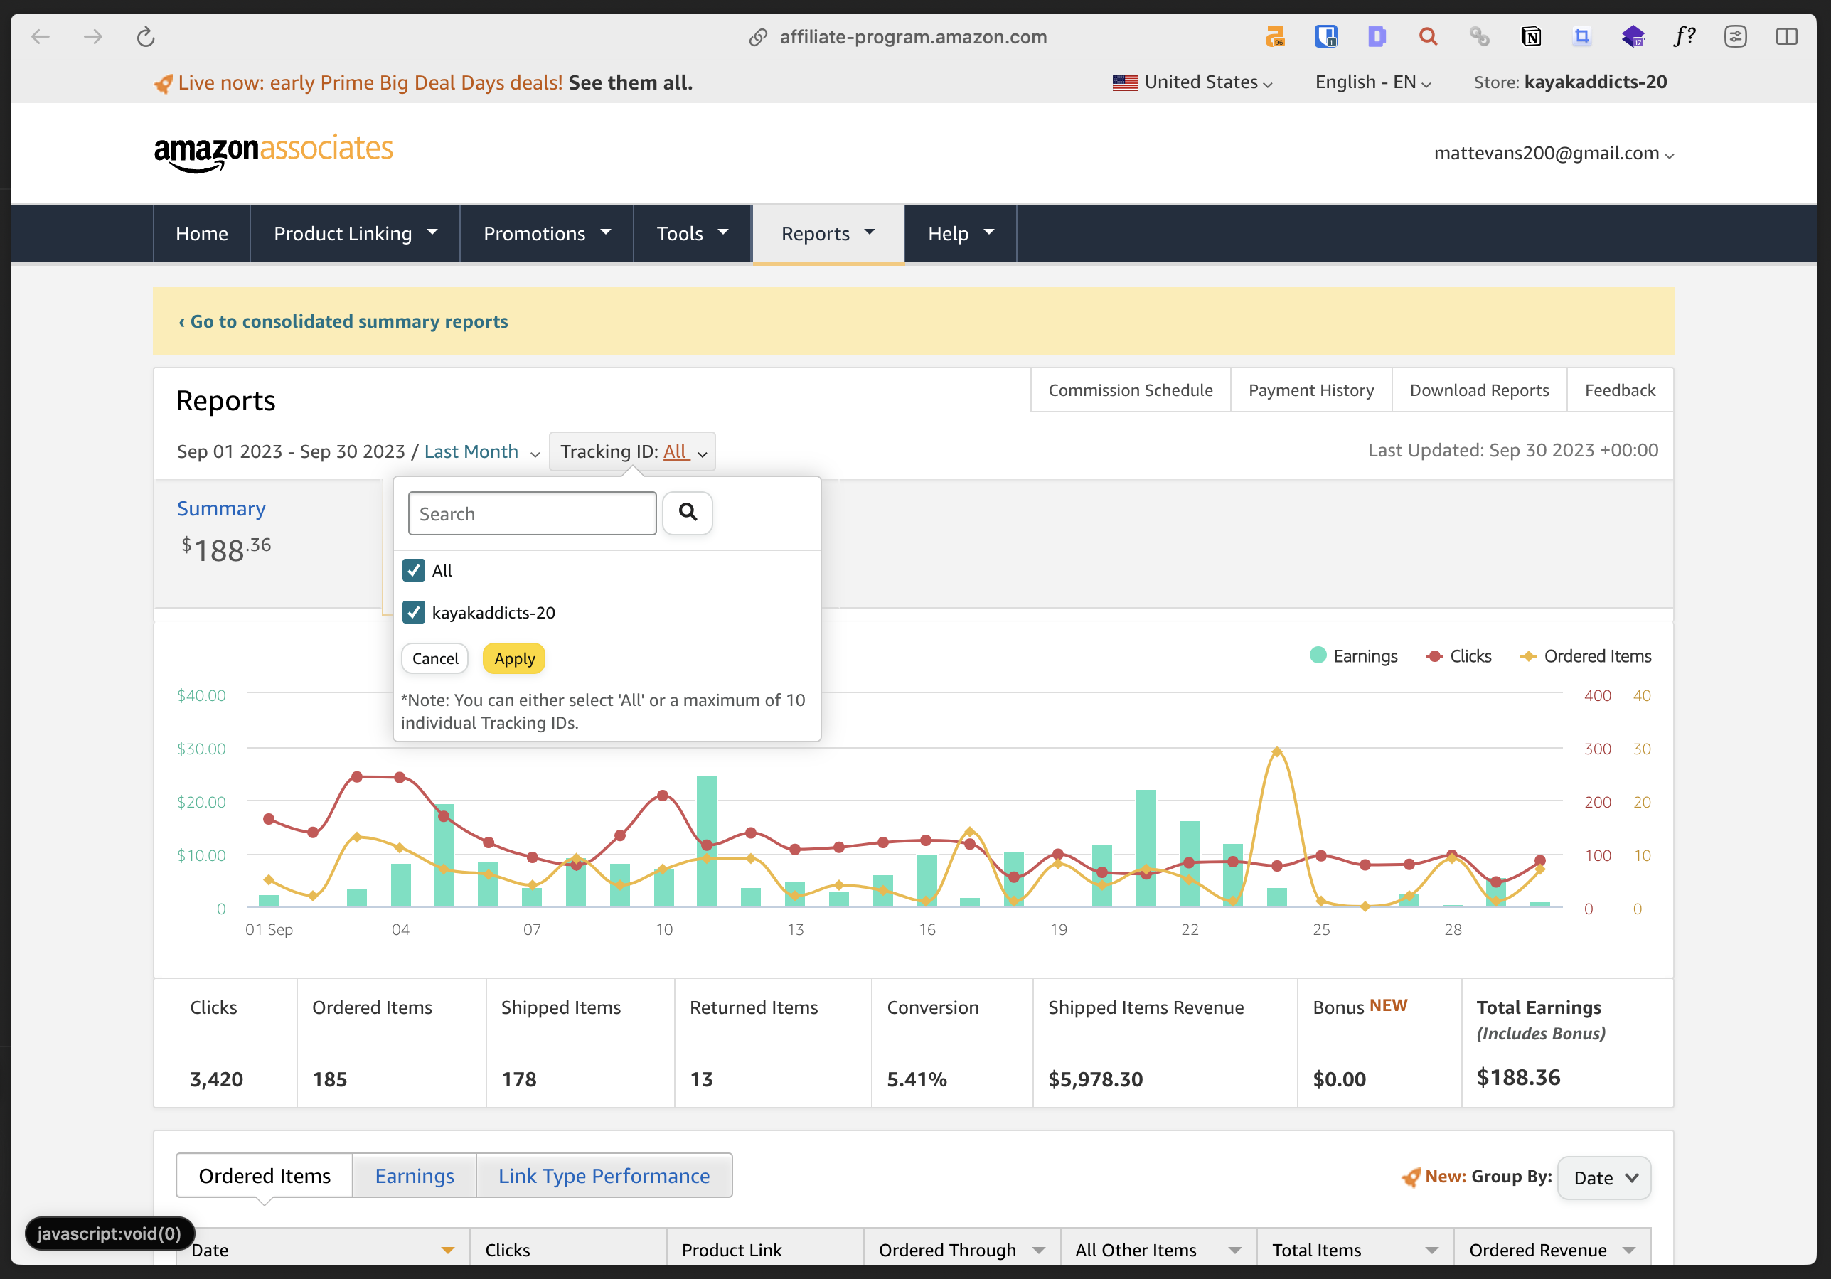Open the Reports menu

tap(828, 234)
